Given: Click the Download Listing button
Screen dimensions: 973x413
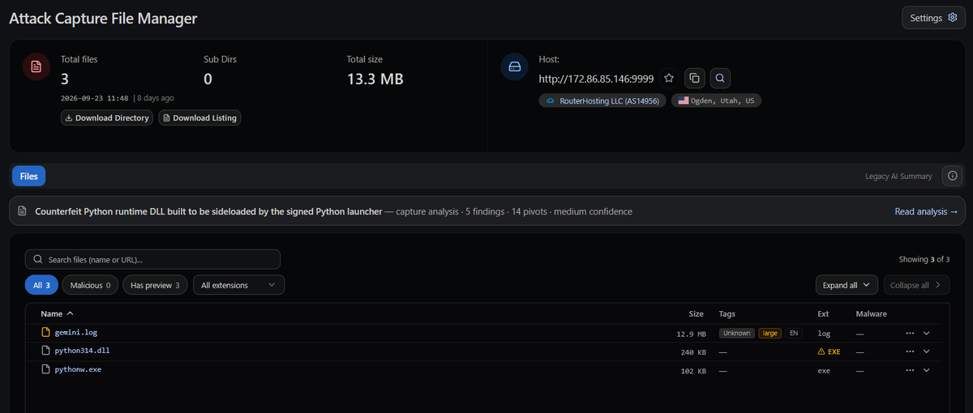Looking at the screenshot, I should coord(199,118).
